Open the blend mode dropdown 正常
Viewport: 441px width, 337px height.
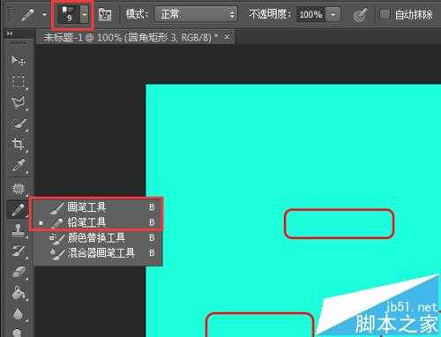pos(196,14)
